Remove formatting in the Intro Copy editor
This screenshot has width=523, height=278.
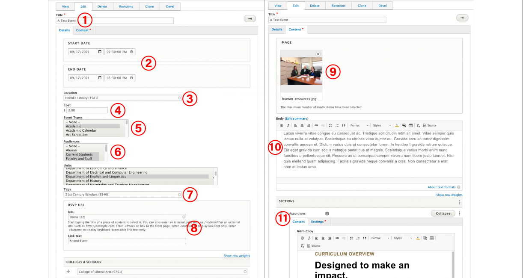click(302, 246)
